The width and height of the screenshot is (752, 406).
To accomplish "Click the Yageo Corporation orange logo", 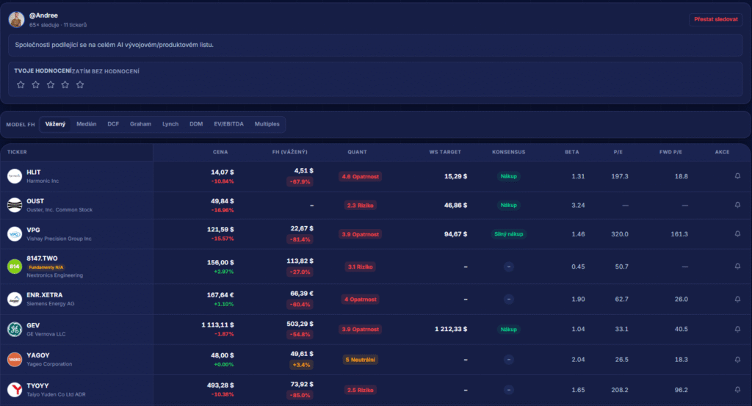I will (x=15, y=360).
